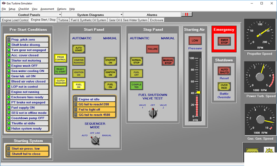
Task: Click the Sea water cooling ON row
Action: click(x=27, y=71)
